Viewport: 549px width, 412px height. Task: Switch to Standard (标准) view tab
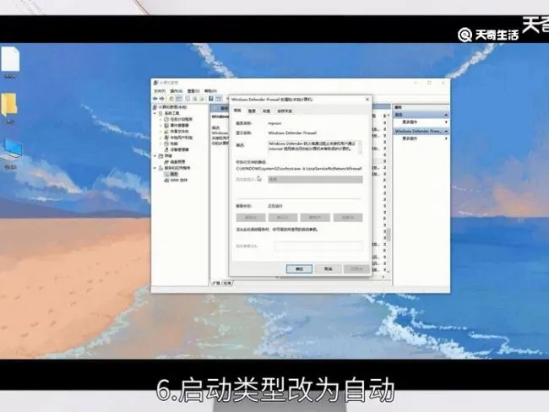pos(227,283)
